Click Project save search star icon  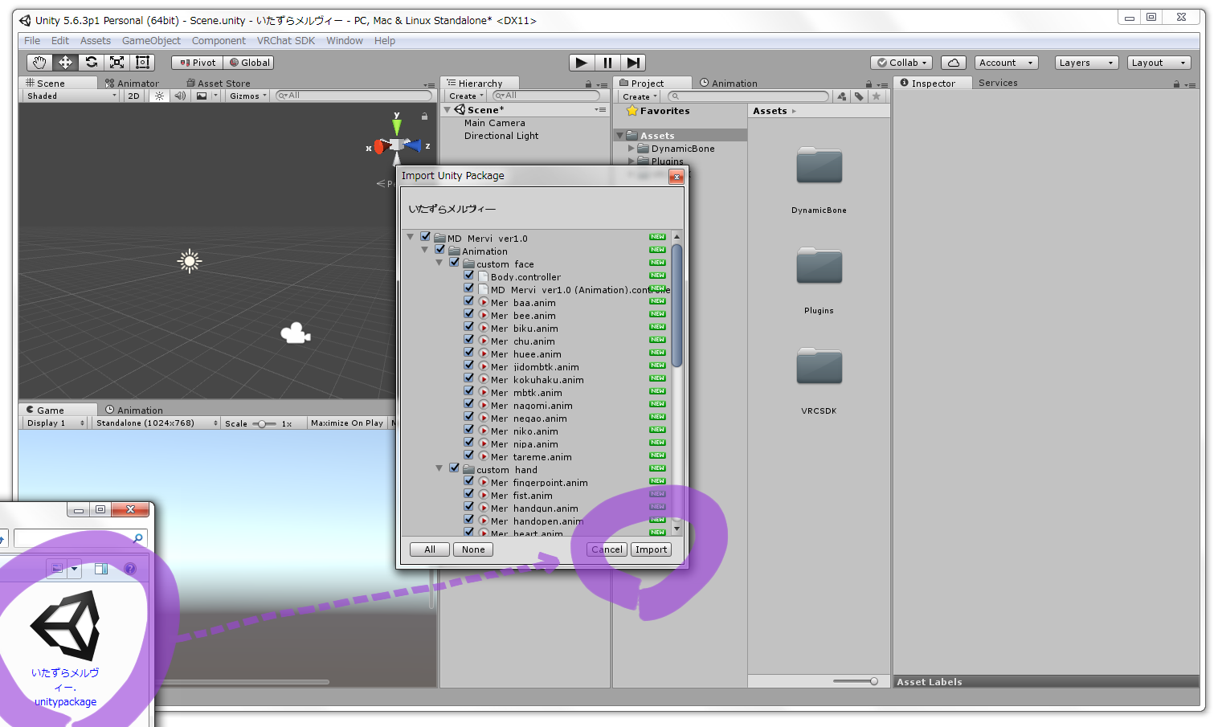click(x=877, y=96)
